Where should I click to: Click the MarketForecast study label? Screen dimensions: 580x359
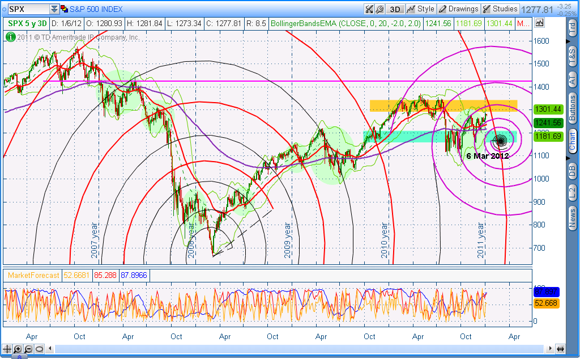point(33,275)
